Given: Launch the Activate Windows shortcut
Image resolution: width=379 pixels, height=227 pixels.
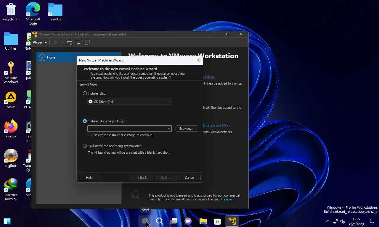Looking at the screenshot, I should click(11, 72).
